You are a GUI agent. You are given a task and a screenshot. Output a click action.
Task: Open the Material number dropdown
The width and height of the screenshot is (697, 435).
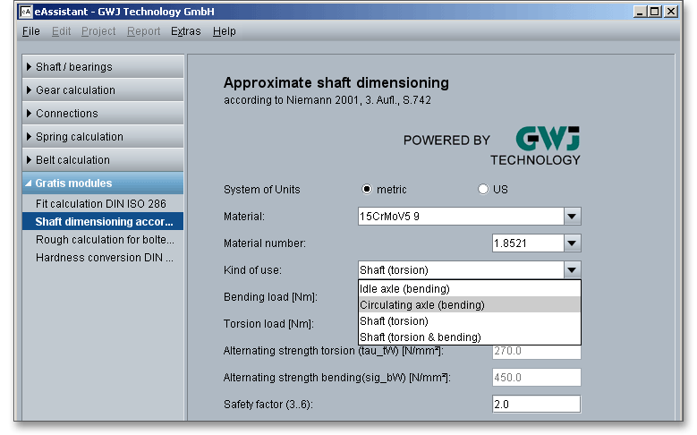point(573,243)
